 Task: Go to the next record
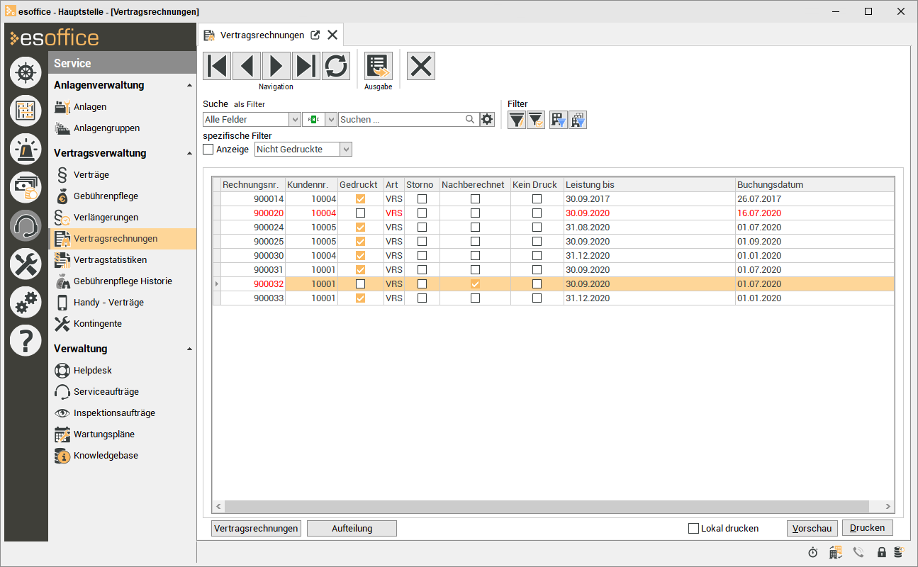click(x=276, y=66)
